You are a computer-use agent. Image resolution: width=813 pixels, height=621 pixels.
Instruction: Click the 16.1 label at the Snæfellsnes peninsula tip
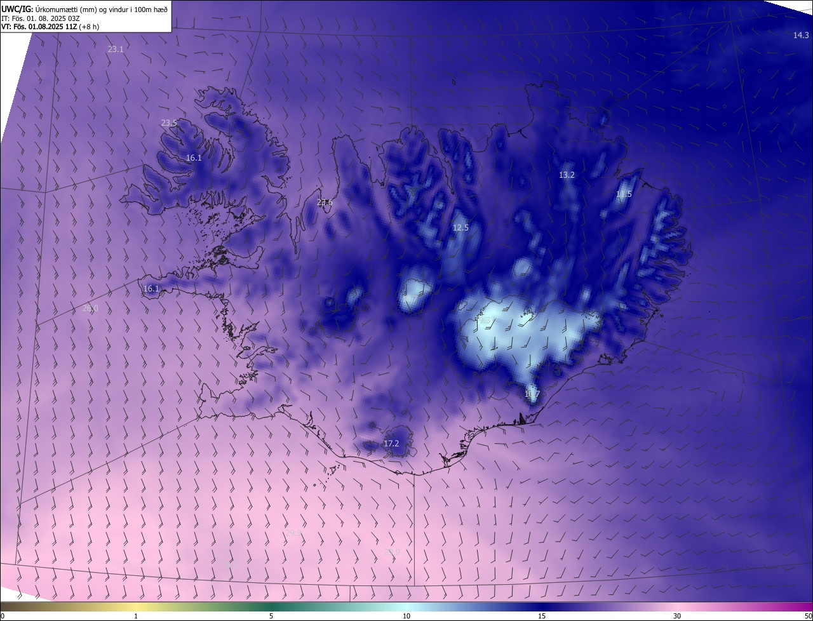[151, 288]
